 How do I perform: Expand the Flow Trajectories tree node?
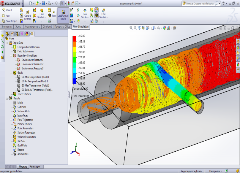[11, 120]
